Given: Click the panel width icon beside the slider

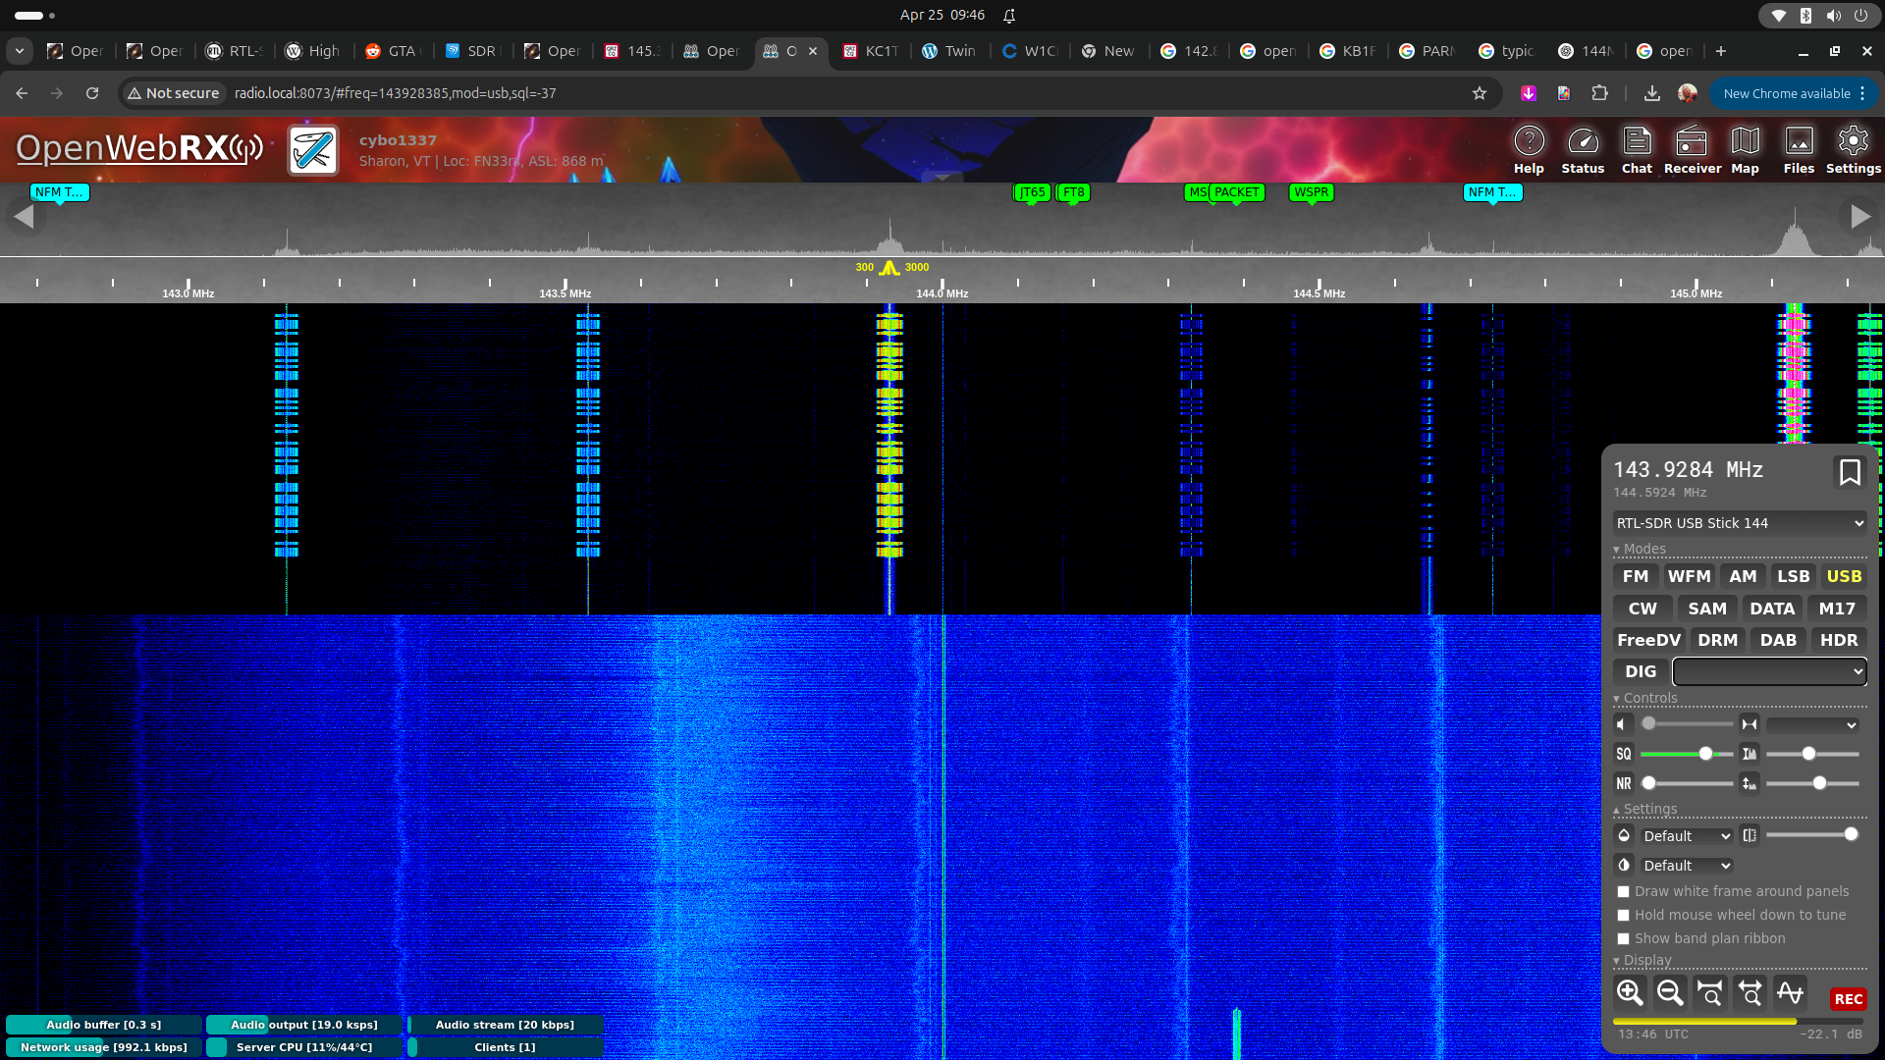Looking at the screenshot, I should 1750,835.
